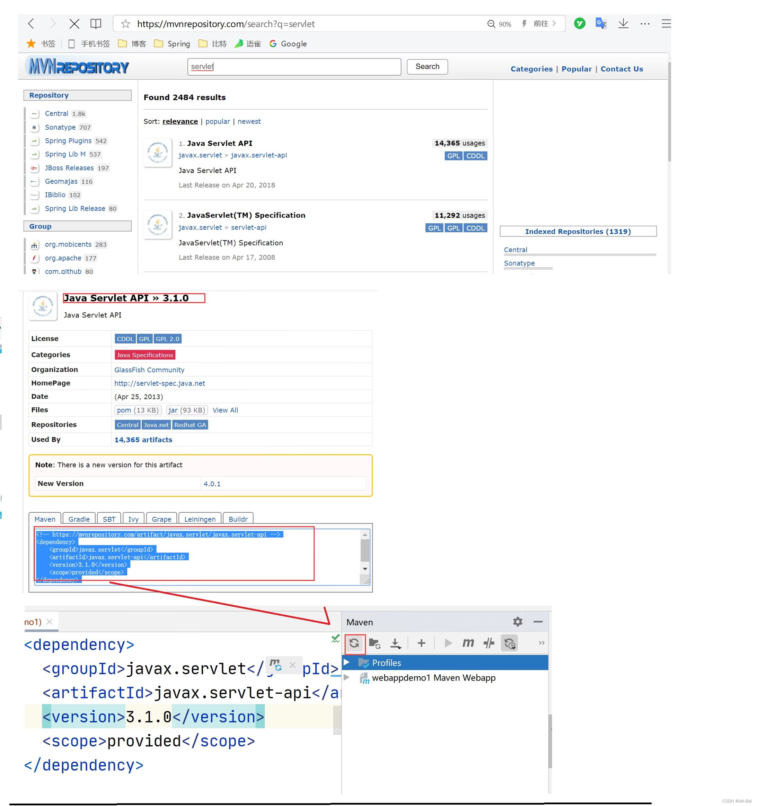The width and height of the screenshot is (757, 806).
Task: Open the three-dots more menu
Action: pyautogui.click(x=645, y=24)
